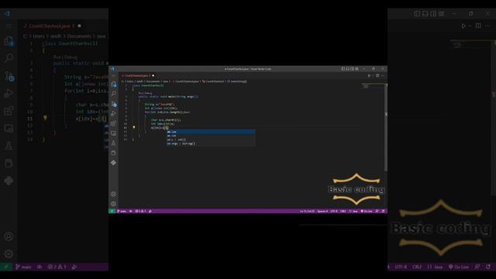496x279 pixels.
Task: Open the Explorer view in activity bar
Action: (x=114, y=84)
